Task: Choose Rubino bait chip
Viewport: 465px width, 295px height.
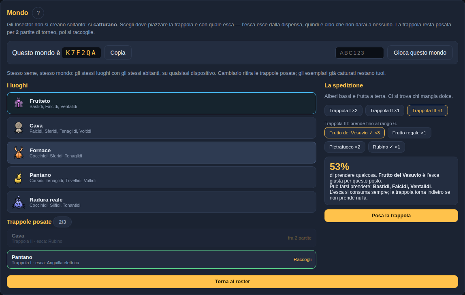Action: pos(386,147)
